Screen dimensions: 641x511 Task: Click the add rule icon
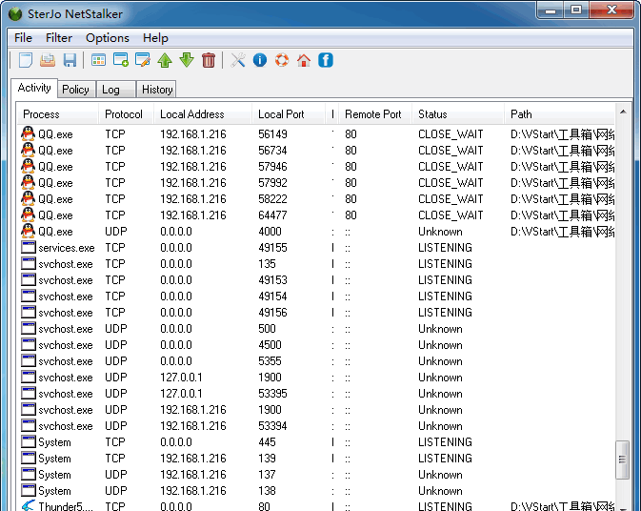[x=121, y=60]
